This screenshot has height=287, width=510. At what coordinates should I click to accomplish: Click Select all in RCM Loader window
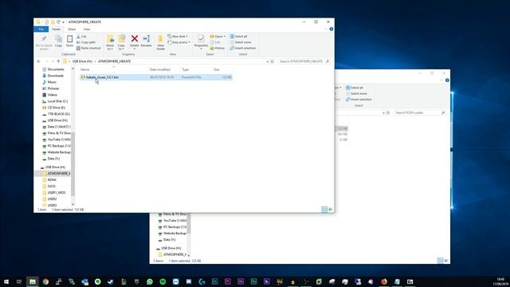pos(355,88)
